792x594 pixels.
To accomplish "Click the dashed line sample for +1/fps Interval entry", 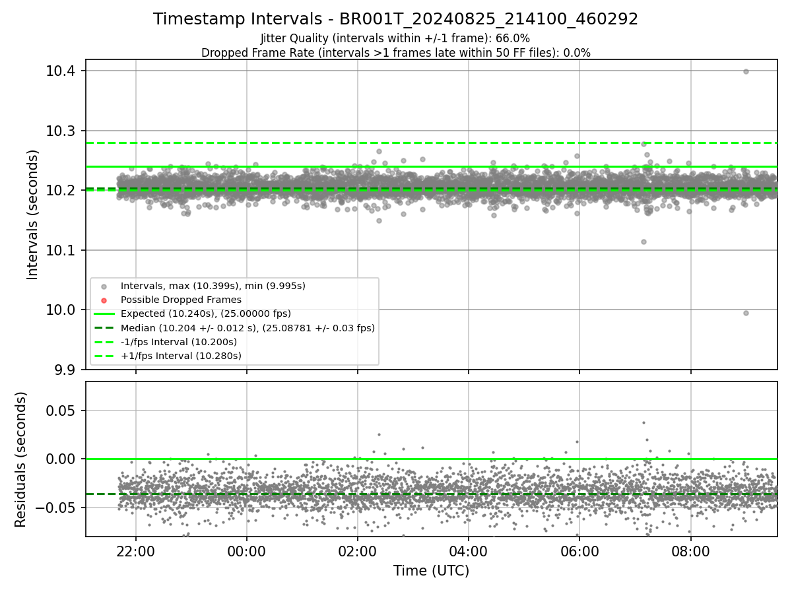I will tap(104, 356).
